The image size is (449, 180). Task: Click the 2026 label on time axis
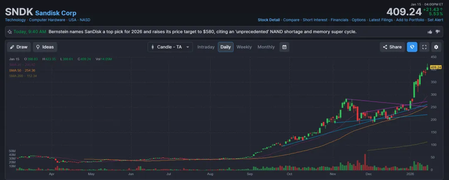coord(410,174)
